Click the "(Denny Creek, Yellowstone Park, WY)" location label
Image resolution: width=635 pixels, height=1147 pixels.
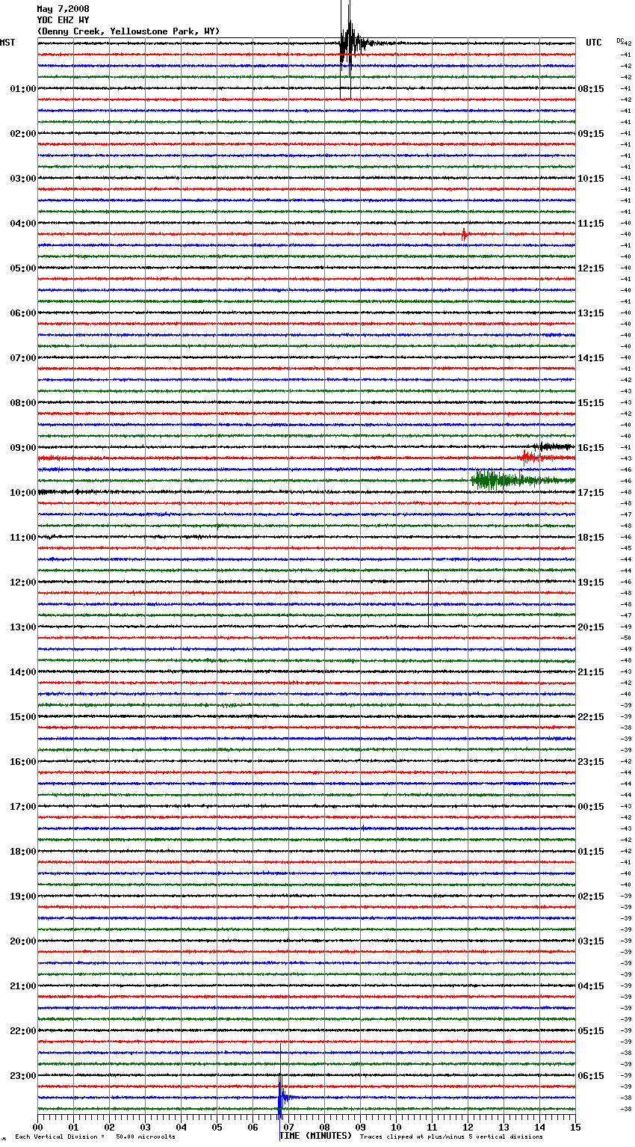tap(128, 31)
